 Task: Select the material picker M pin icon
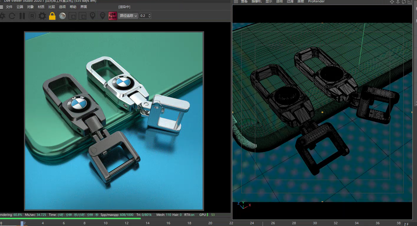pyautogui.click(x=103, y=16)
